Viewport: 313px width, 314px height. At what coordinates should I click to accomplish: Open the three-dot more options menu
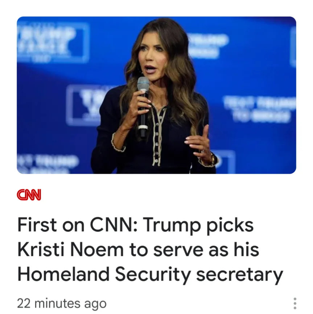[295, 303]
